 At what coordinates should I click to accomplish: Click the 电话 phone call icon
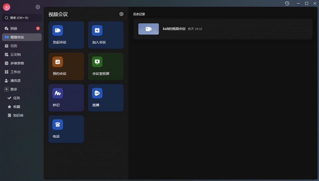[x=58, y=125]
